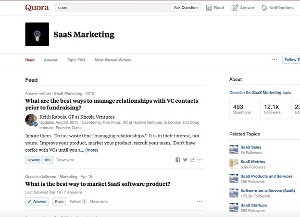Click search field containing saas

[113, 8]
